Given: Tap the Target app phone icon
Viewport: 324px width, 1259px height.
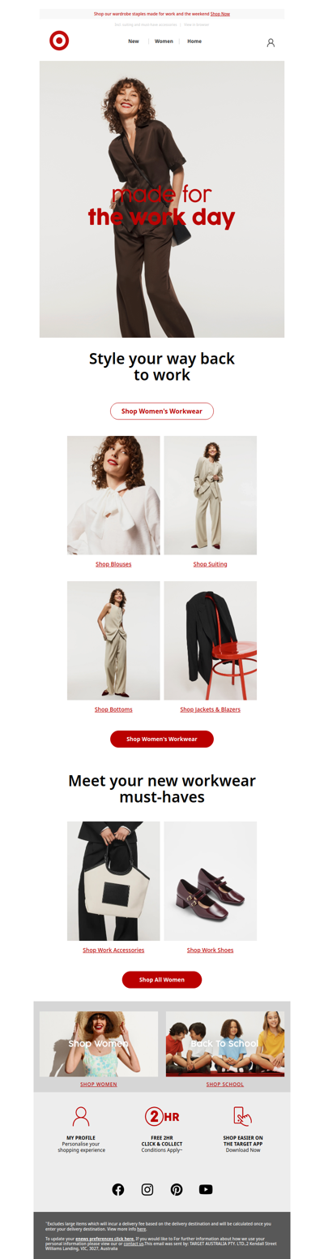Looking at the screenshot, I should [x=243, y=1115].
